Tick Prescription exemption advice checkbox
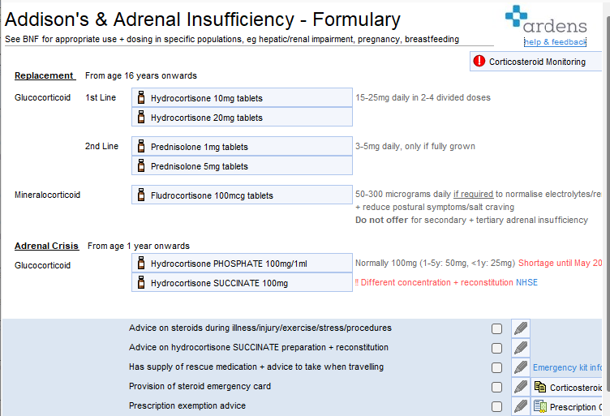The height and width of the screenshot is (416, 610). point(496,406)
